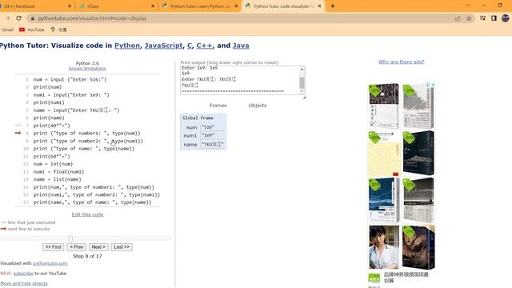Open the Python language link in heading
512x288 pixels.
click(127, 46)
